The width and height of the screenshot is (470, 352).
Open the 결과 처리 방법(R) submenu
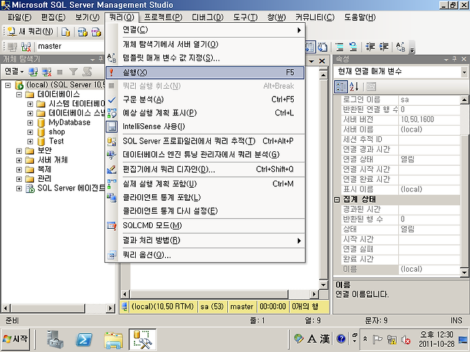pos(205,241)
